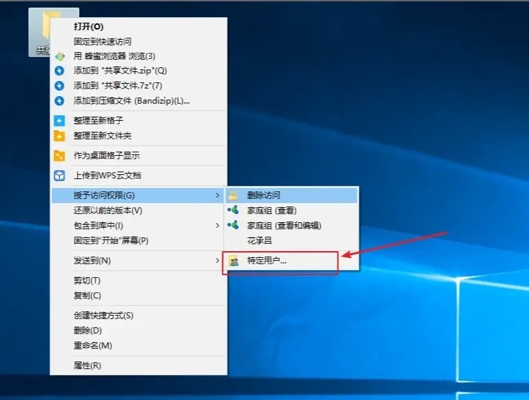Click Bandizip icon beside 共享文件.7z entry

[60, 86]
